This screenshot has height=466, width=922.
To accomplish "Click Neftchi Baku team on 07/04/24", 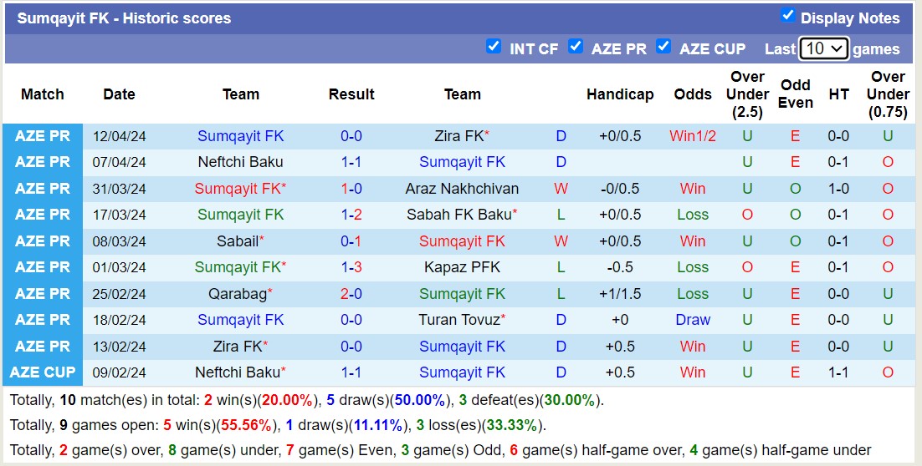I will [240, 162].
